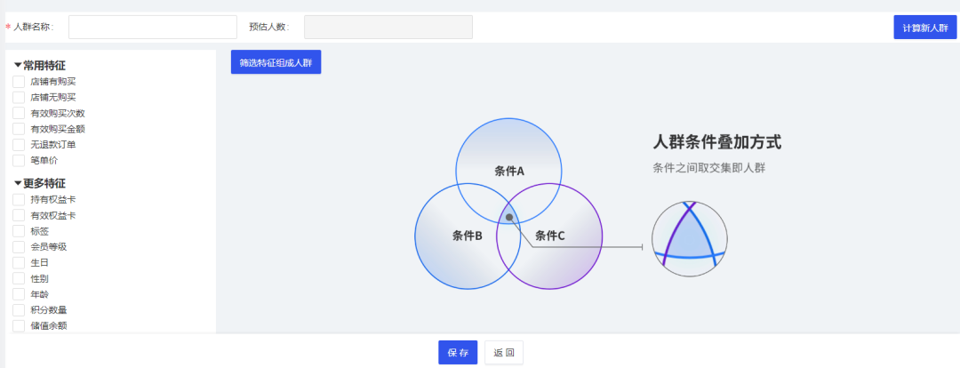Focus the 人群名称 input field

152,28
